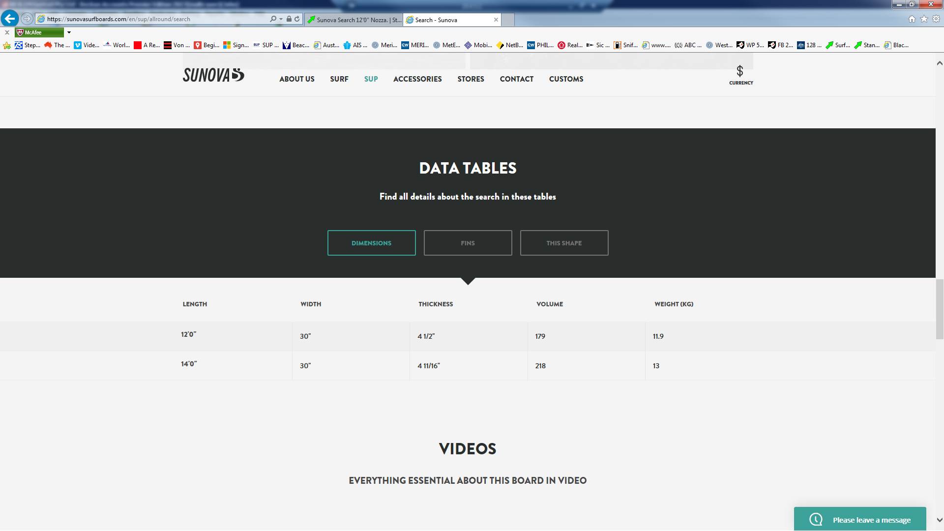
Task: Click the page vertical scrollbar thumb
Action: coord(939,309)
